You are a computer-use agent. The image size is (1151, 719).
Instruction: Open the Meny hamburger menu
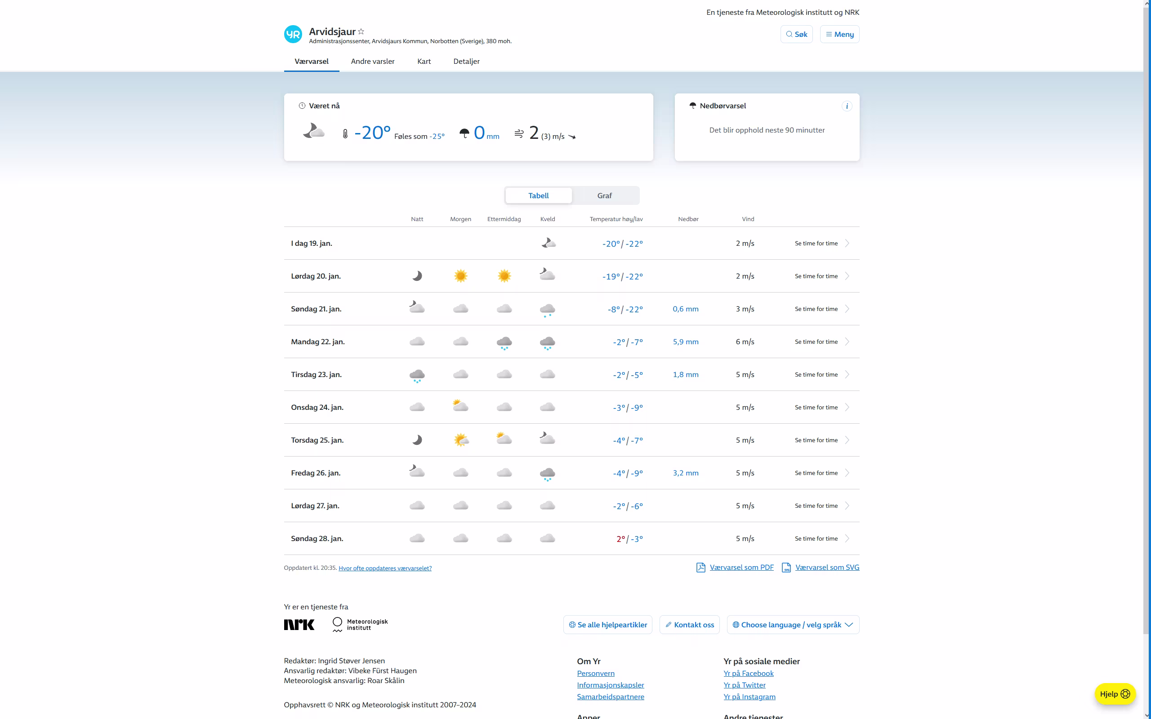point(839,34)
